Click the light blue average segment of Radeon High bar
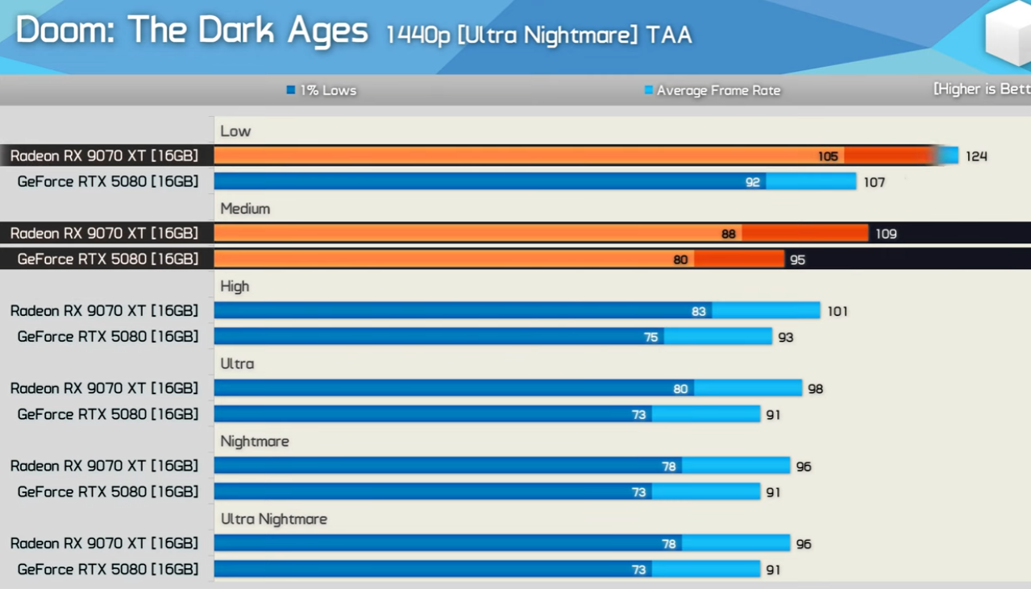The width and height of the screenshot is (1031, 589). 766,310
